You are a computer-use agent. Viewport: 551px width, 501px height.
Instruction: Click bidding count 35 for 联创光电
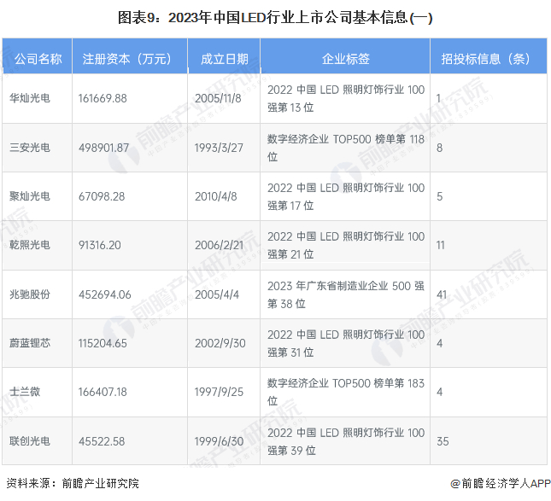point(443,441)
